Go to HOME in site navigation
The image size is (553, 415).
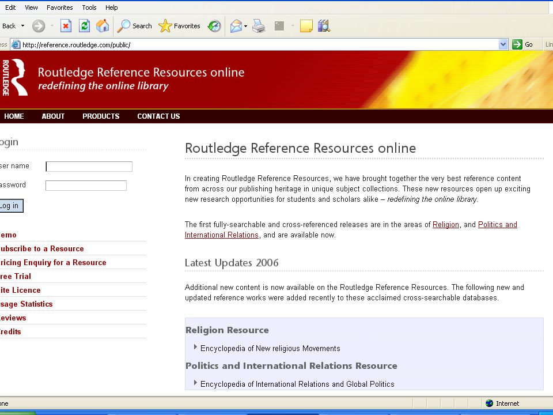[x=14, y=116]
